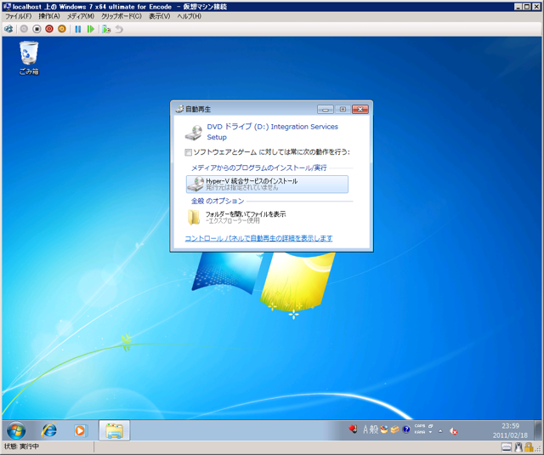This screenshot has width=544, height=455.
Task: Click the Show Desktop strip
Action: (538, 430)
